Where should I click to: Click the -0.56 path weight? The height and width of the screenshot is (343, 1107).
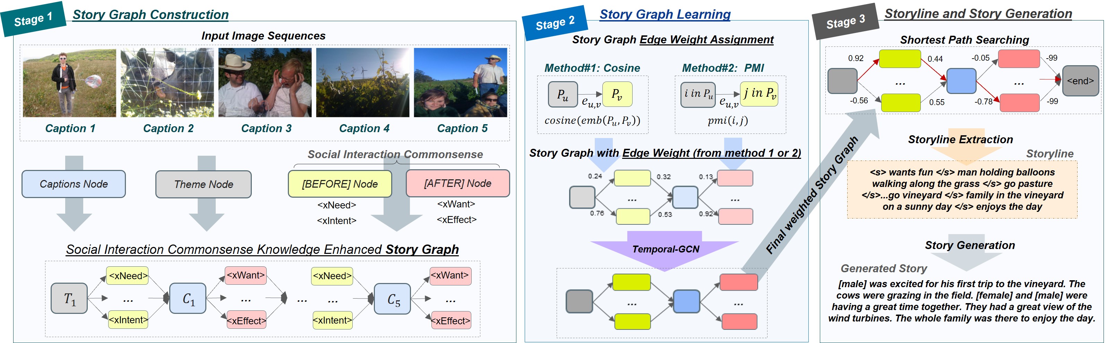click(859, 101)
